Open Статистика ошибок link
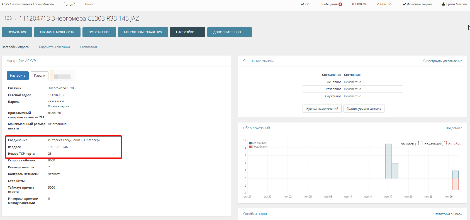470x220 pixels. click(448, 214)
